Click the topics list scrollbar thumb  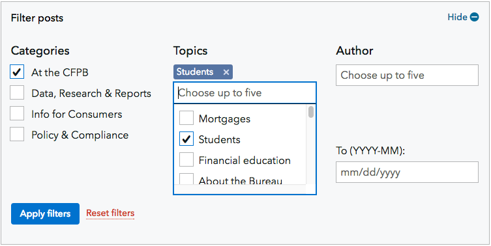pyautogui.click(x=310, y=112)
